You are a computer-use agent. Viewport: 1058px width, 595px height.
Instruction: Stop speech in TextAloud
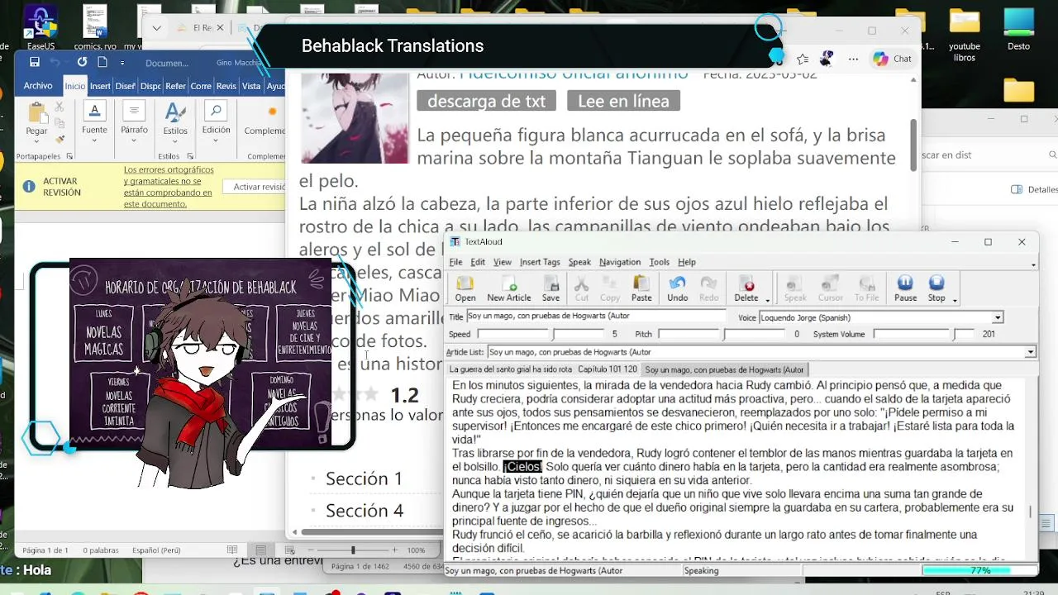point(936,288)
